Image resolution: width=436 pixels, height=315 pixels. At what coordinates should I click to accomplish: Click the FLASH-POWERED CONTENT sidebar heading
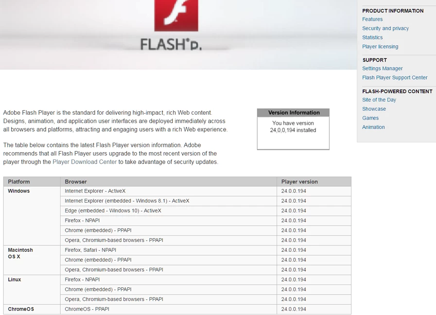click(397, 91)
